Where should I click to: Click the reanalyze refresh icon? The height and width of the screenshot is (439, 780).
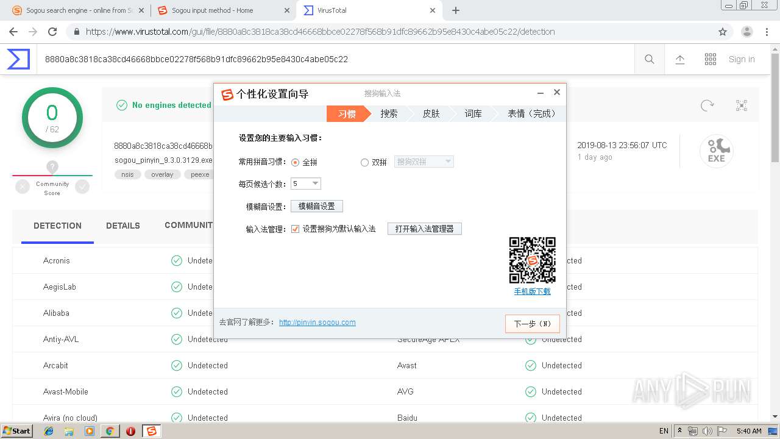pos(707,105)
